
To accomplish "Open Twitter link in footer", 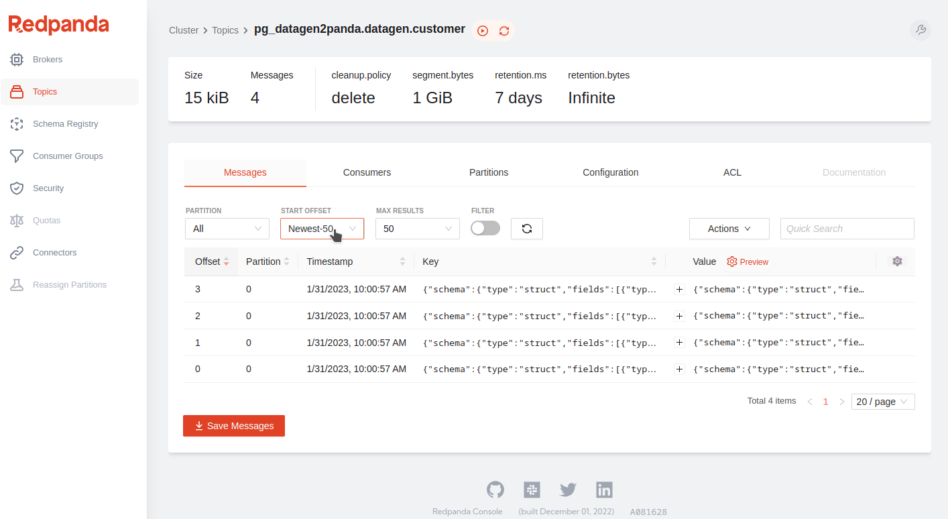I will pos(569,490).
